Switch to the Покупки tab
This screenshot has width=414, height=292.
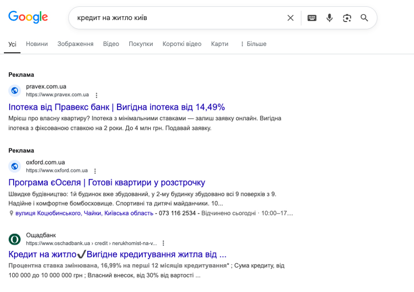click(x=141, y=44)
